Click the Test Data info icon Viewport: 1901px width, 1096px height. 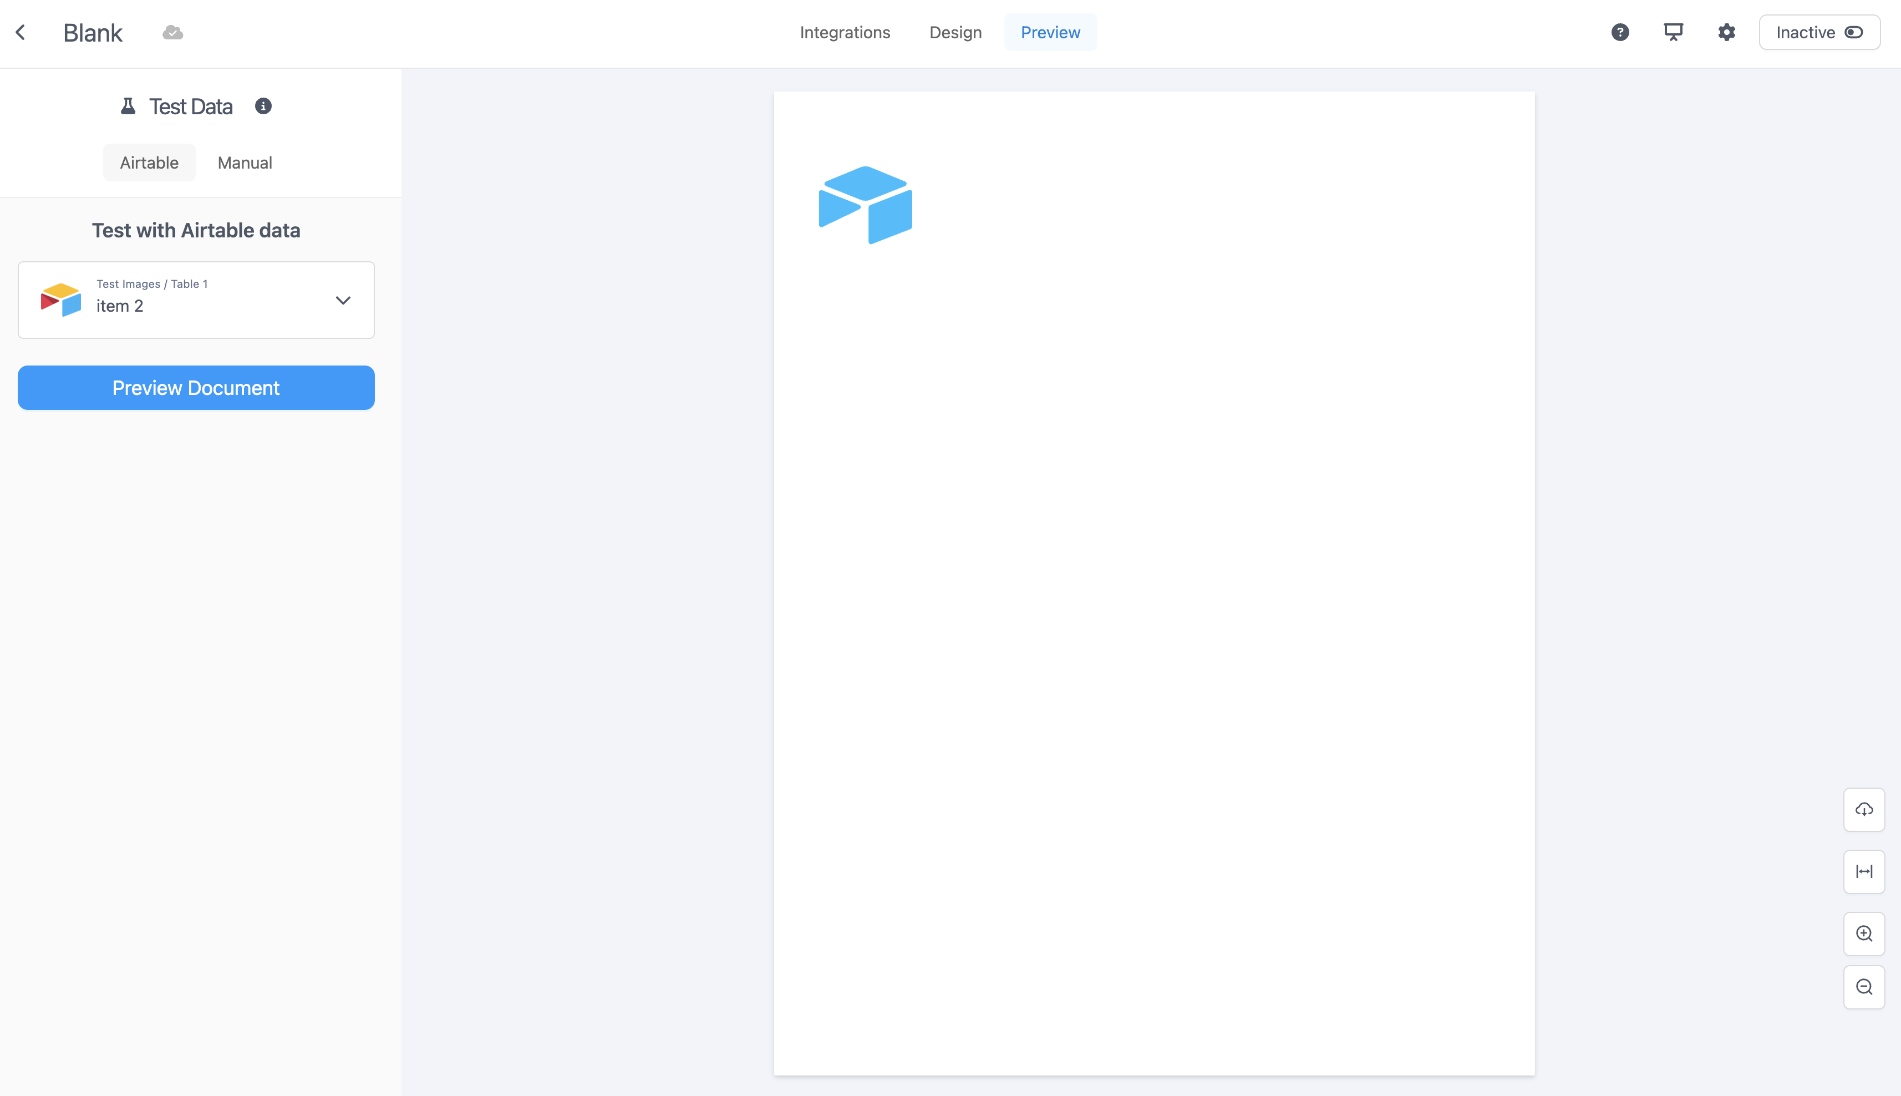(x=263, y=106)
